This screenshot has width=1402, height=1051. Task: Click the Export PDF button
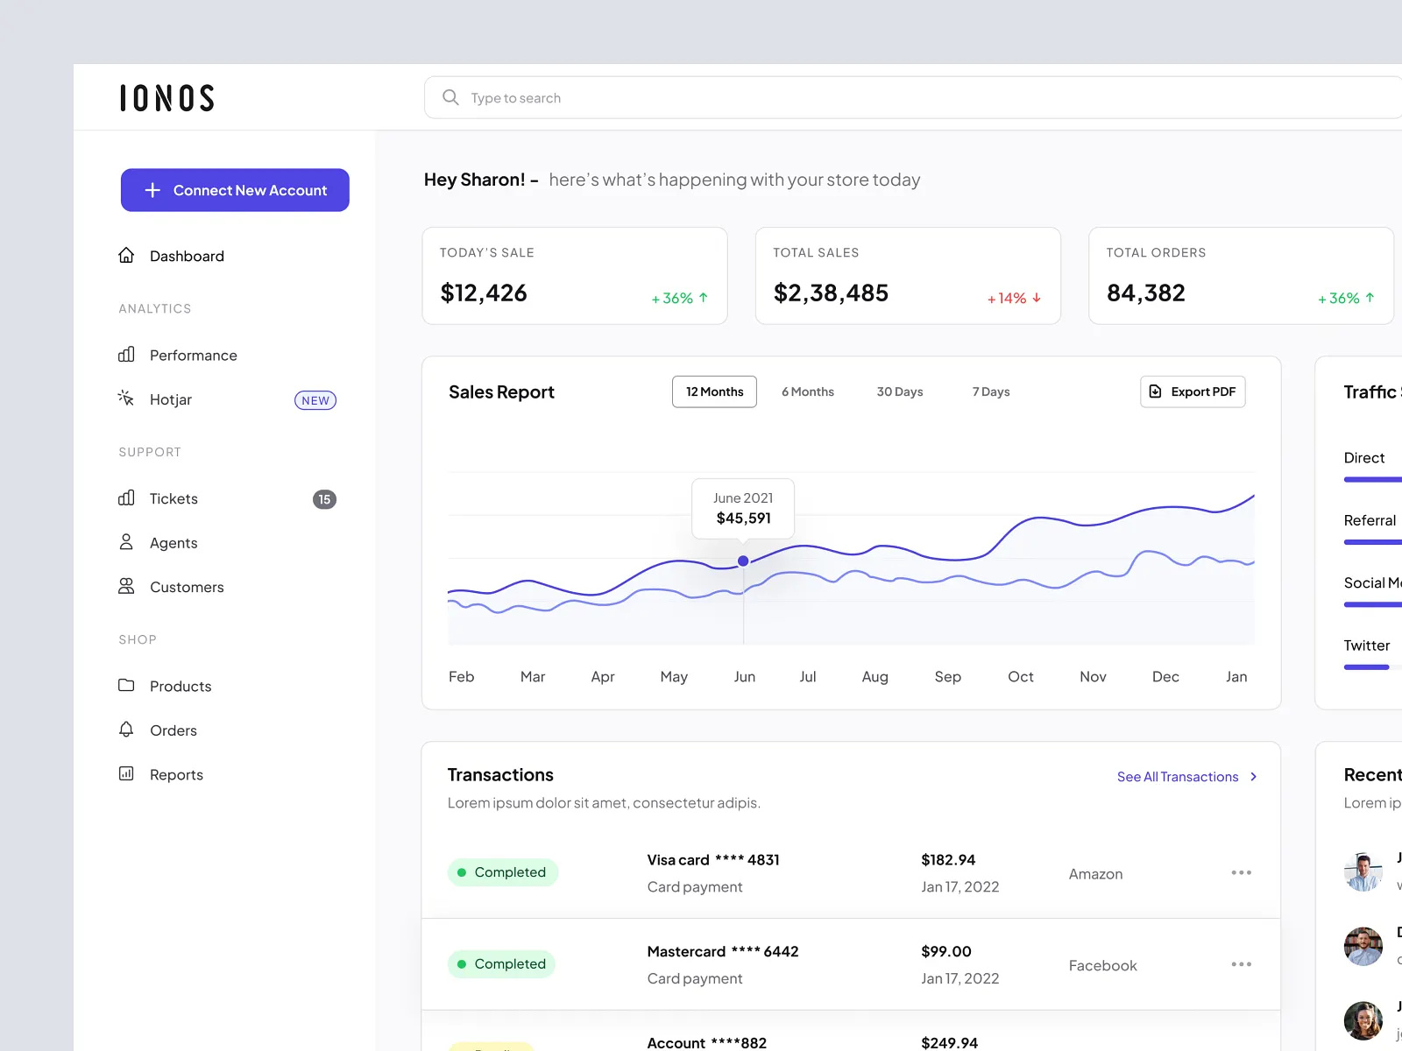pyautogui.click(x=1193, y=391)
